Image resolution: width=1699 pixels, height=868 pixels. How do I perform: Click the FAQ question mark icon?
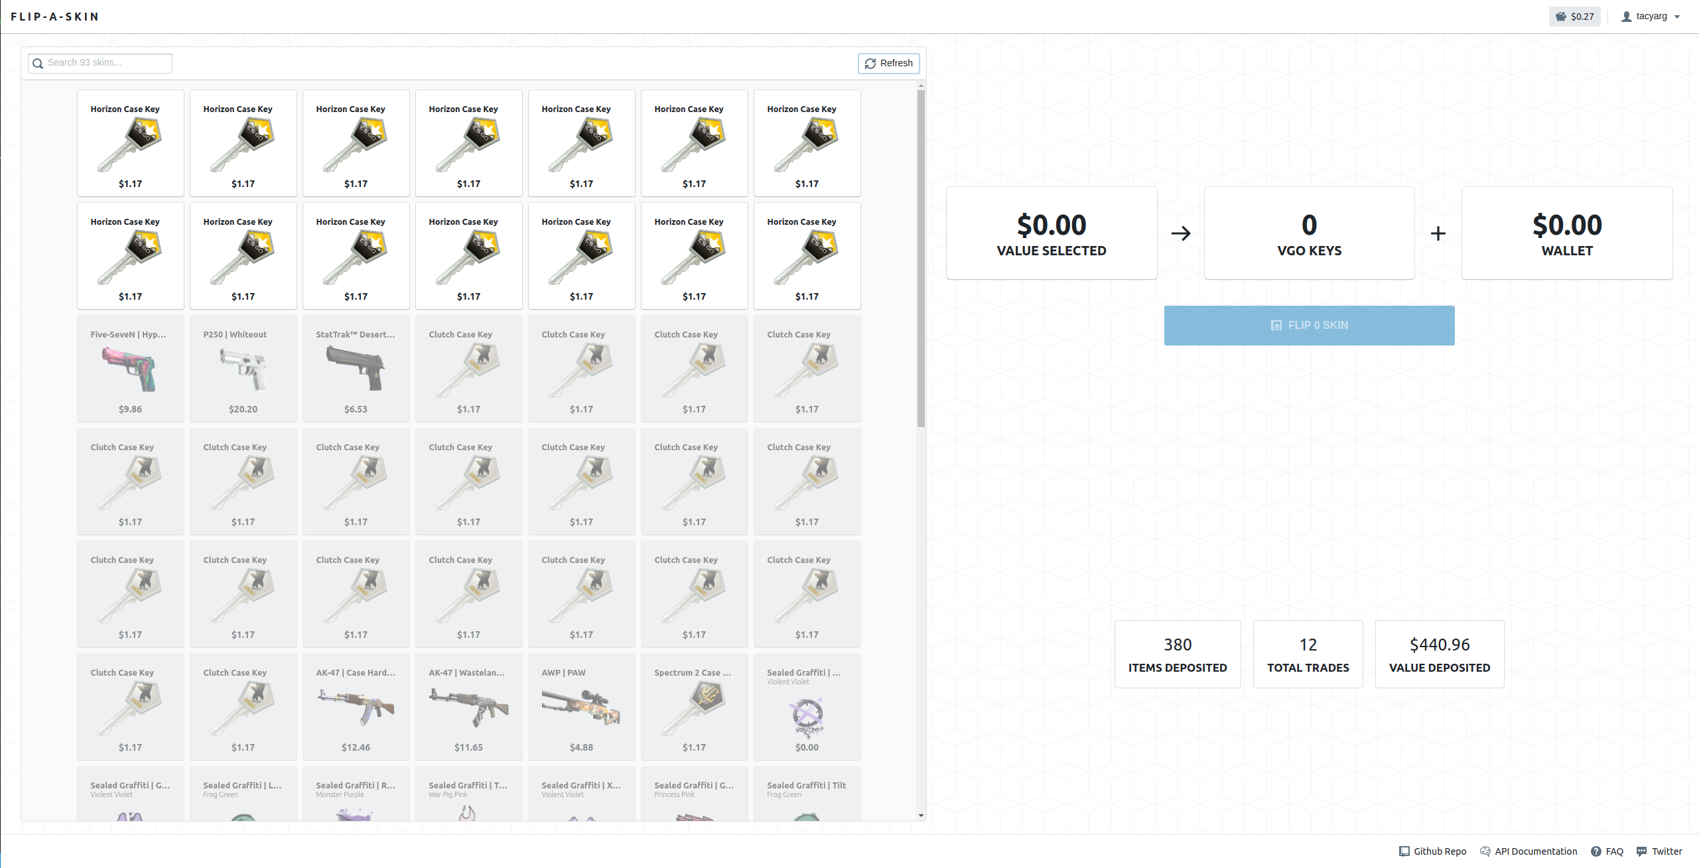coord(1596,851)
